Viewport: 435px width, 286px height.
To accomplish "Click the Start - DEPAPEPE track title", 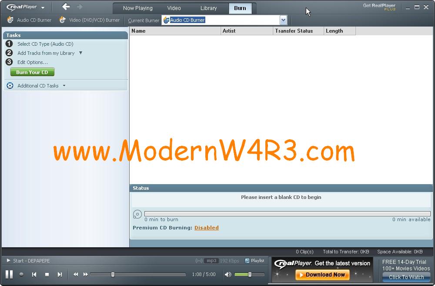I will point(31,260).
